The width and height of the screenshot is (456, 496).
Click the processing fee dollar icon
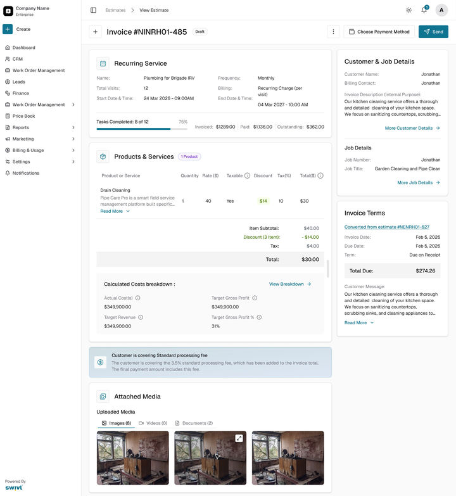pyautogui.click(x=100, y=362)
